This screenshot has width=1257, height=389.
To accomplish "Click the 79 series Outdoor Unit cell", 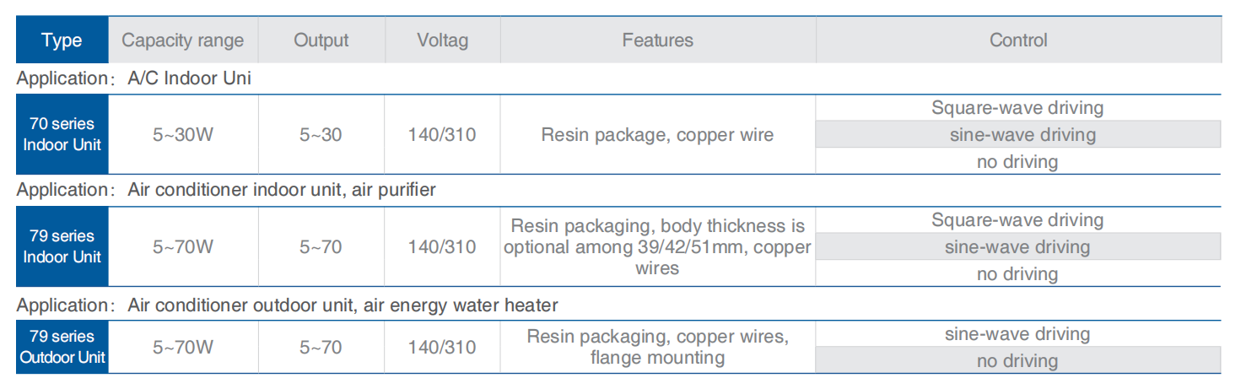I will click(62, 347).
